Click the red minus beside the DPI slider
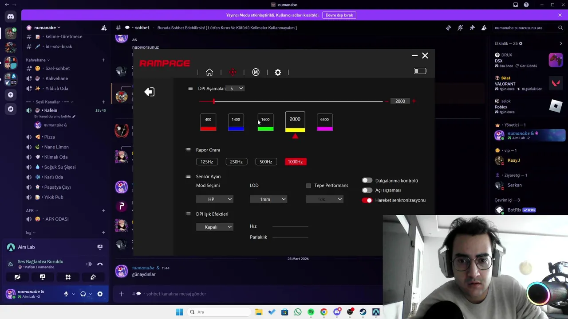 tap(387, 101)
